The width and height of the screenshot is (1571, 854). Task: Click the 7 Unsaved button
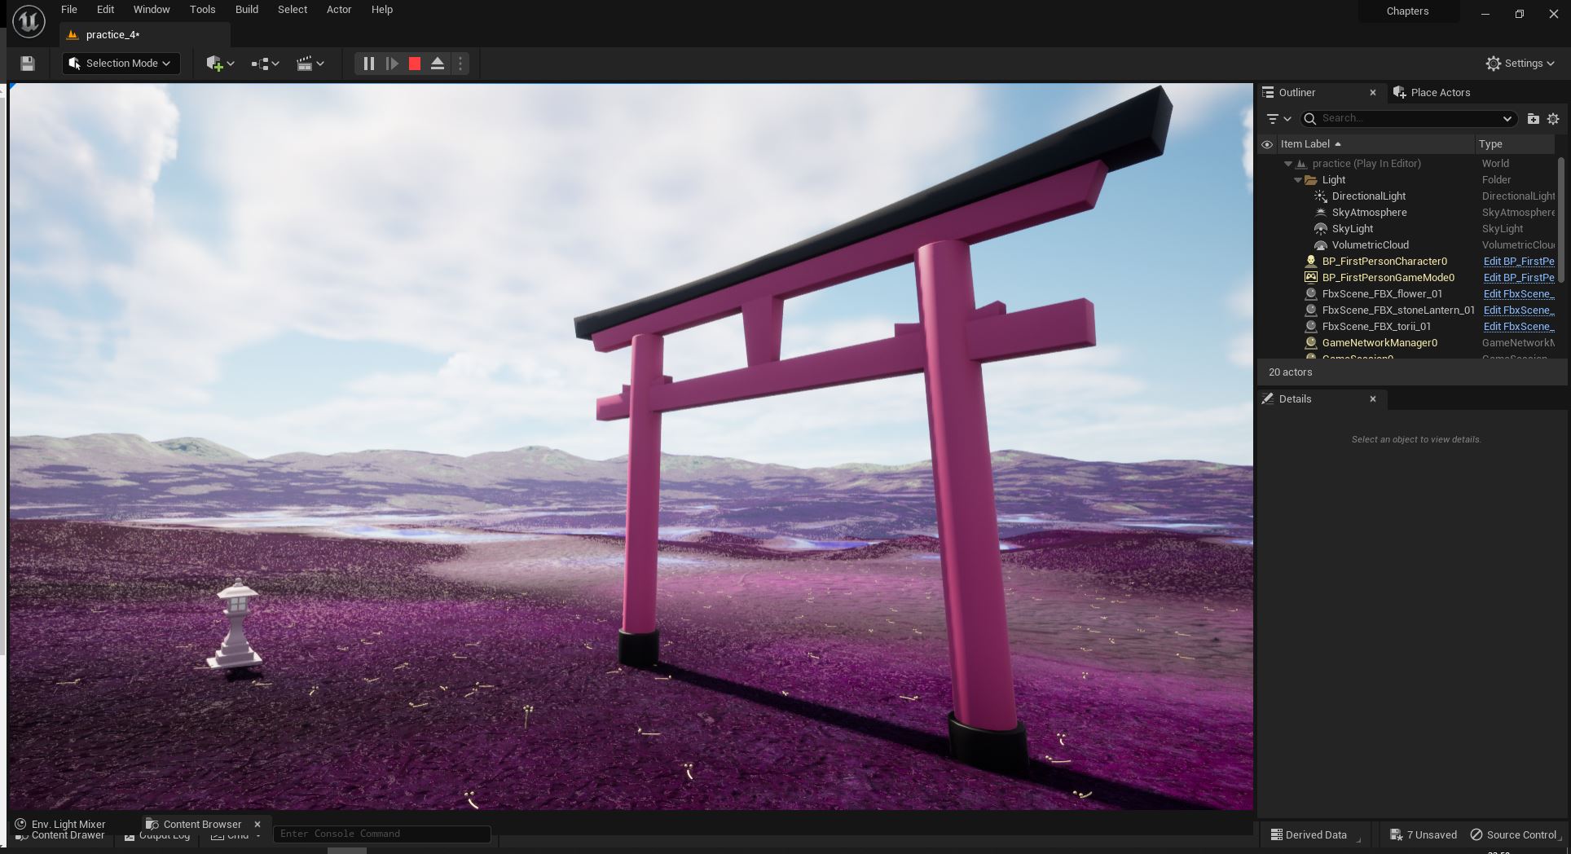1424,834
